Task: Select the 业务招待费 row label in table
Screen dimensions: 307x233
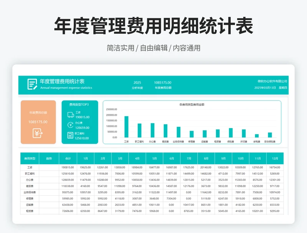Action: 30,192
